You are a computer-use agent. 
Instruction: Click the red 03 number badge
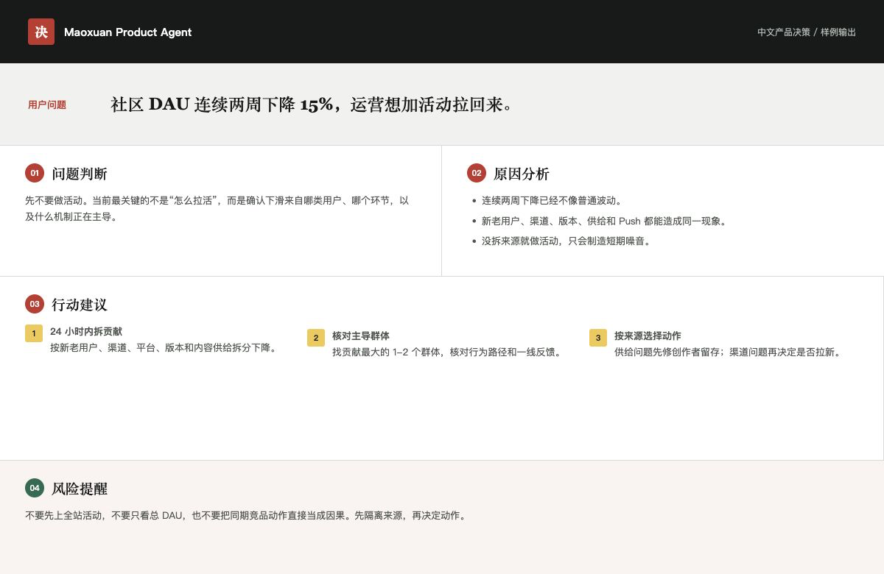point(35,304)
